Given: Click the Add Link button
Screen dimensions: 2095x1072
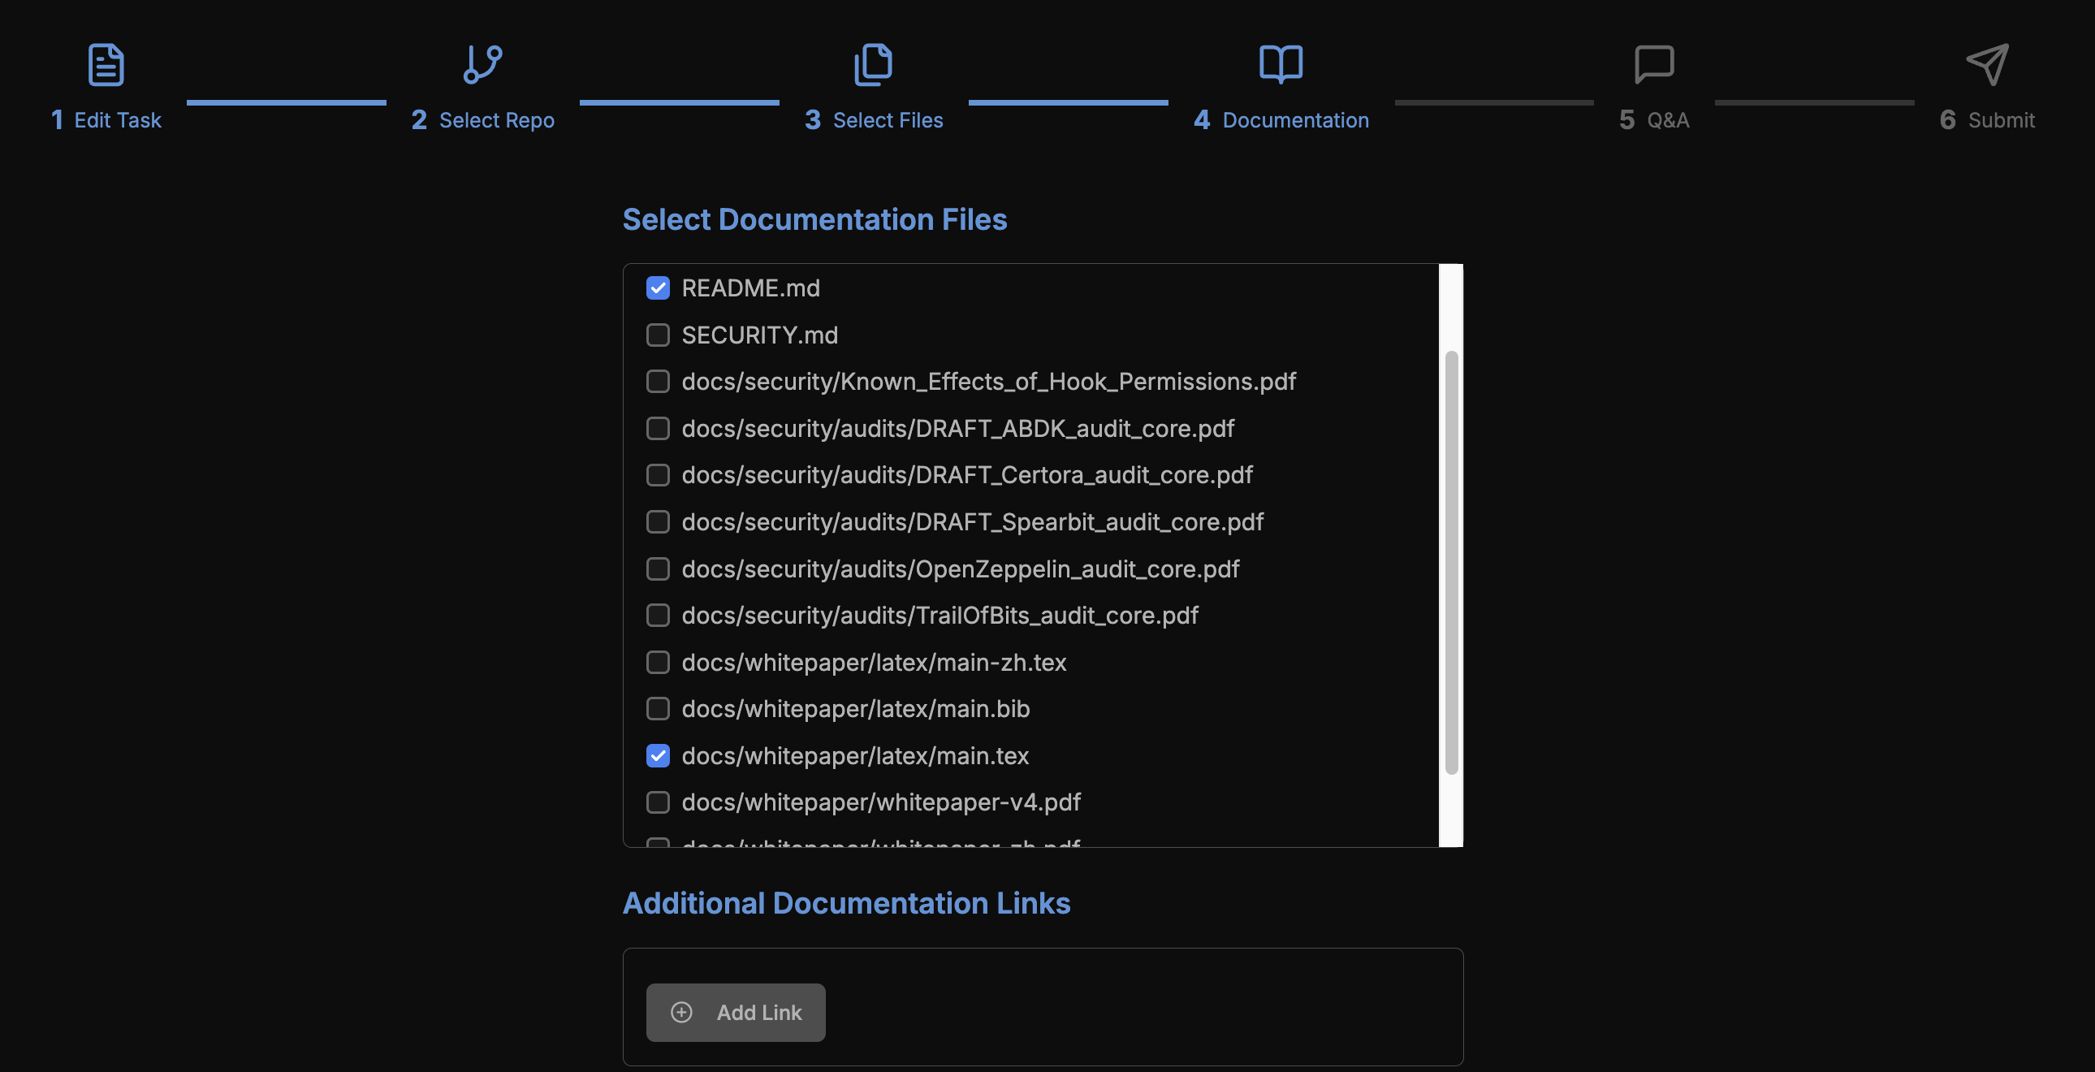Looking at the screenshot, I should click(734, 1013).
